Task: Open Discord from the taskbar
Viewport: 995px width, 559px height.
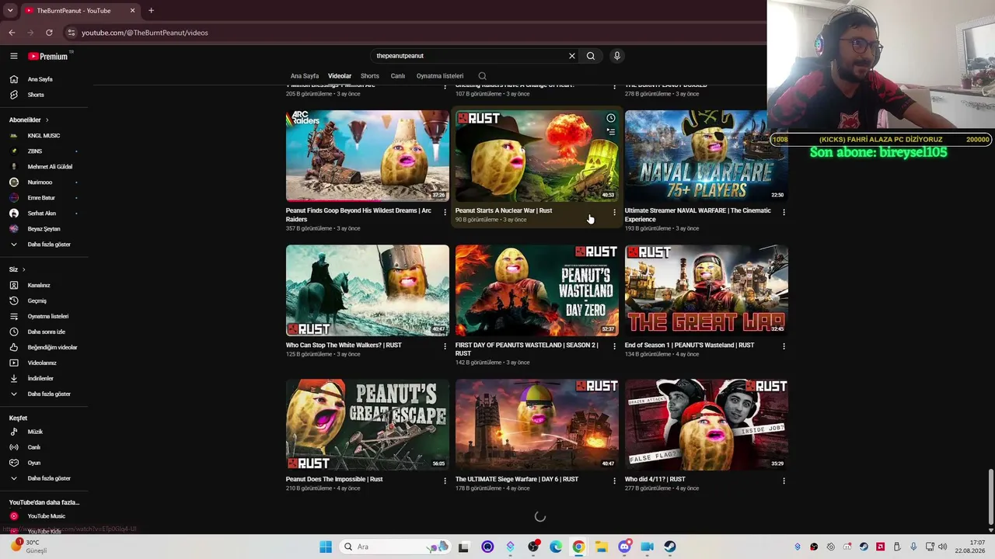Action: pos(624,547)
